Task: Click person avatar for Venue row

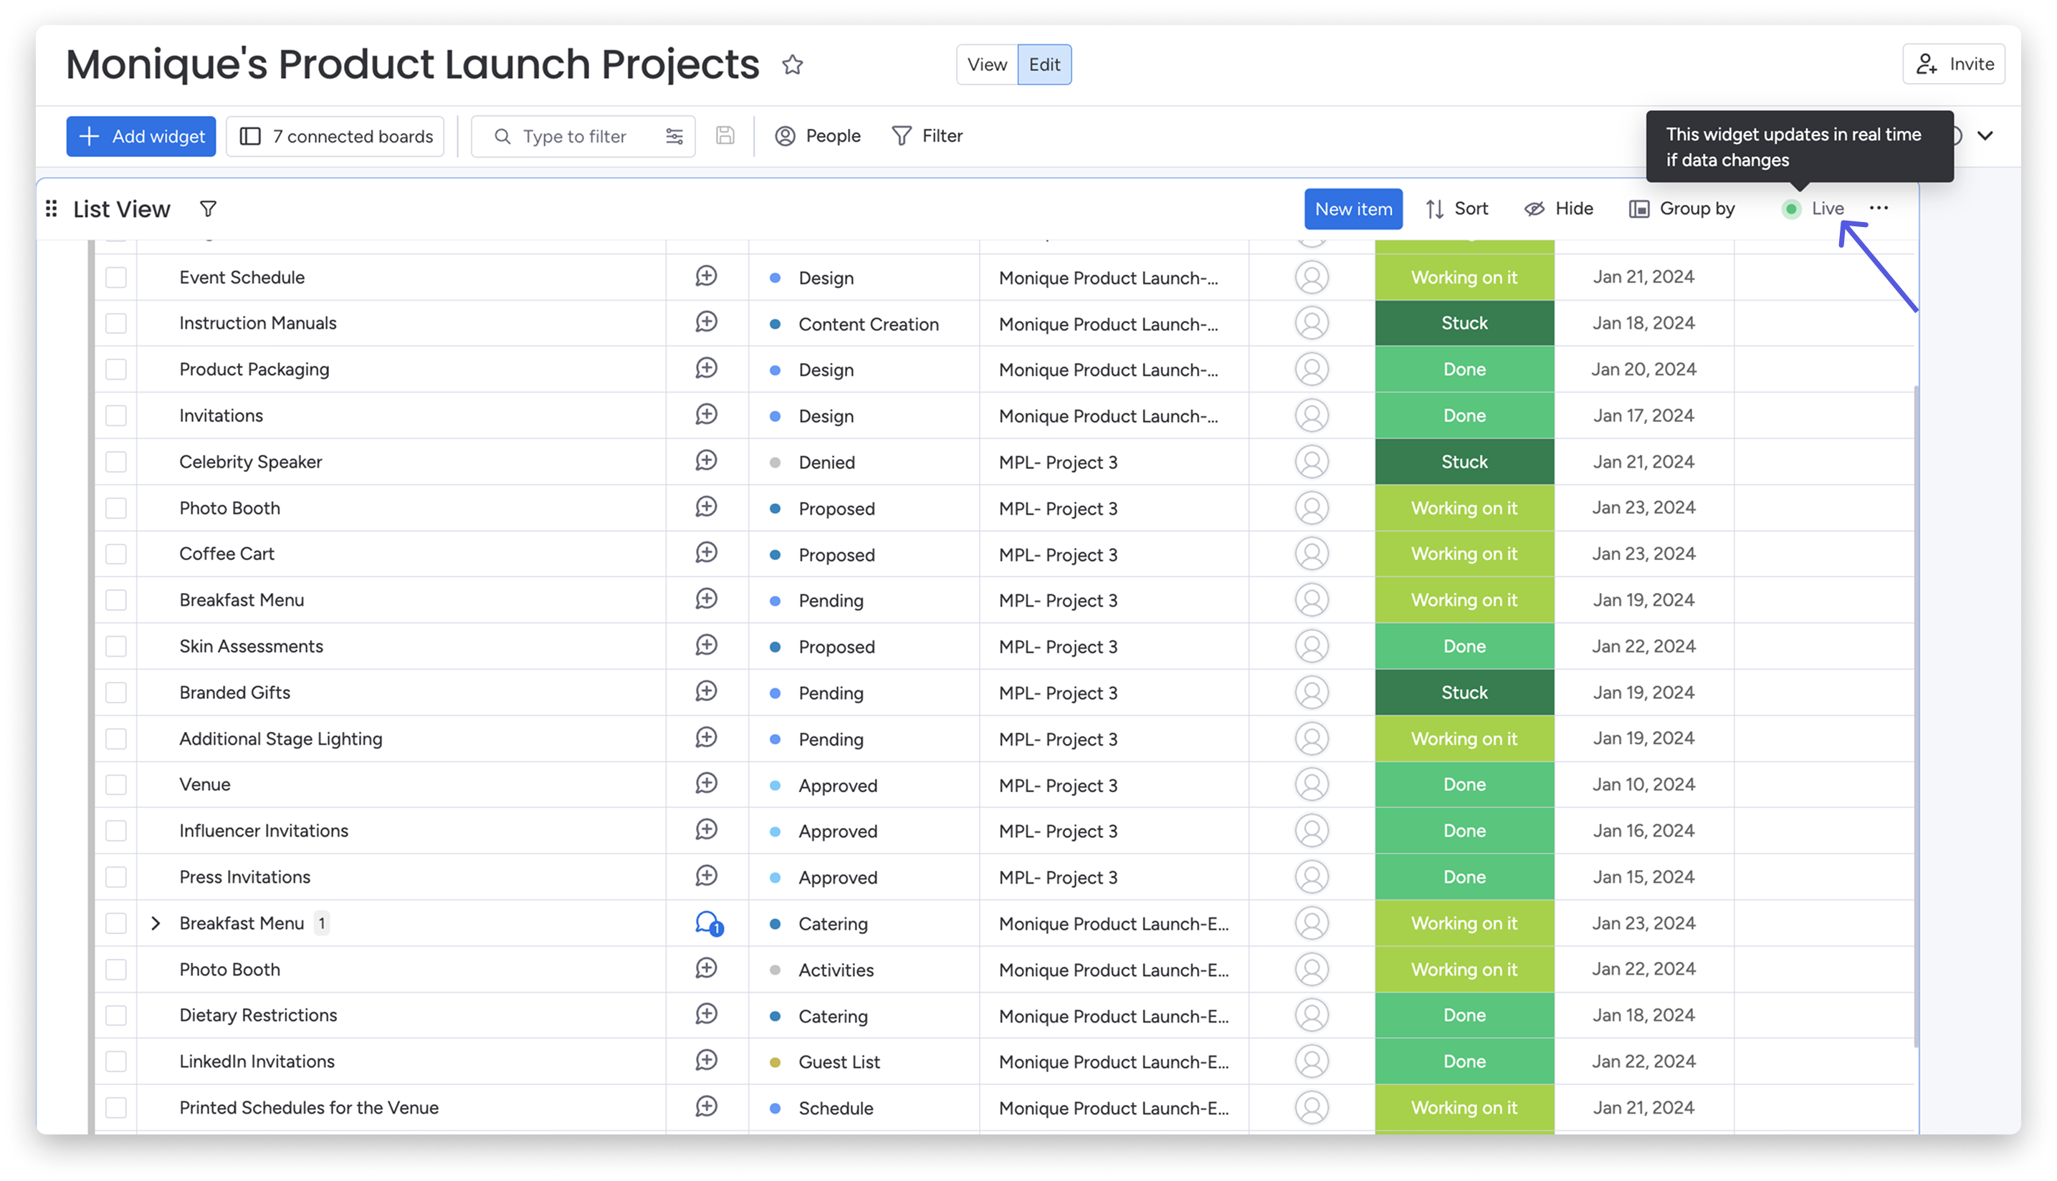Action: click(x=1311, y=784)
